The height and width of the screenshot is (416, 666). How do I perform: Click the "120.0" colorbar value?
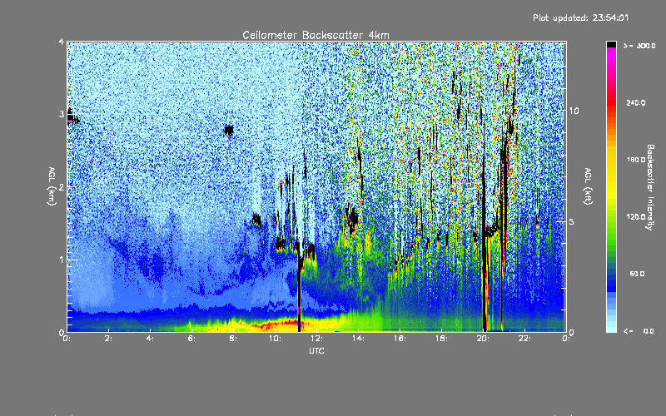636,216
